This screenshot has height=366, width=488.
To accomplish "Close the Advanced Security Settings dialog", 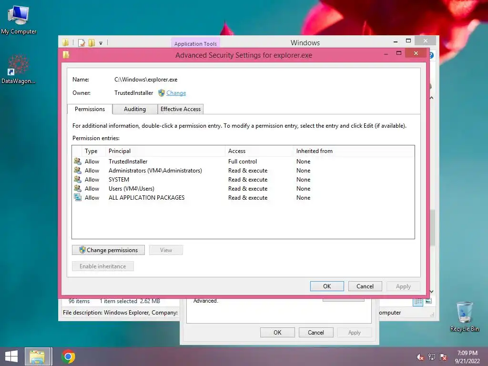I will coord(416,53).
